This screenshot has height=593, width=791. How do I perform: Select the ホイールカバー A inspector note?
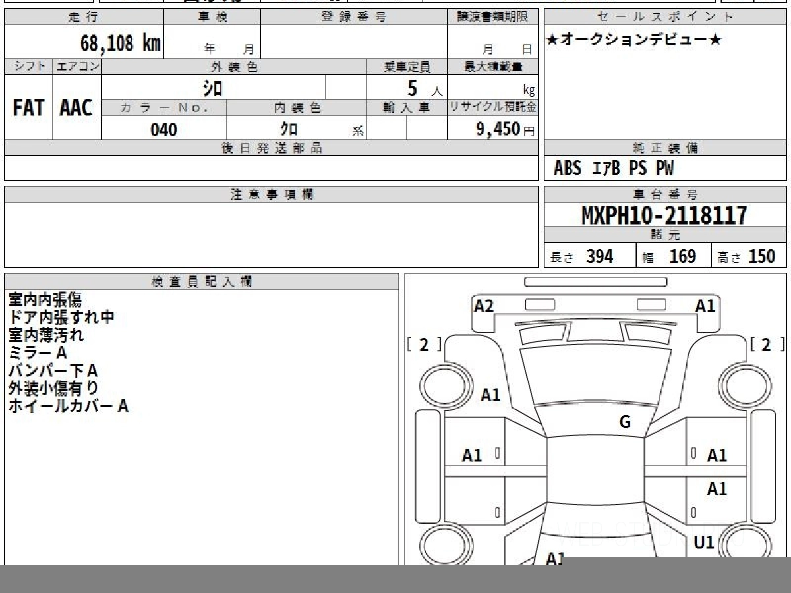coord(68,407)
